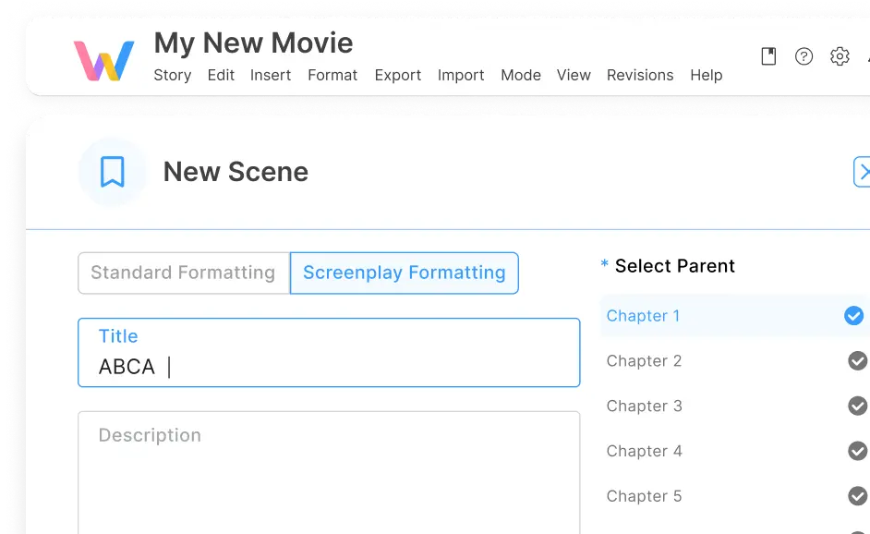Open the Format menu

tap(332, 75)
